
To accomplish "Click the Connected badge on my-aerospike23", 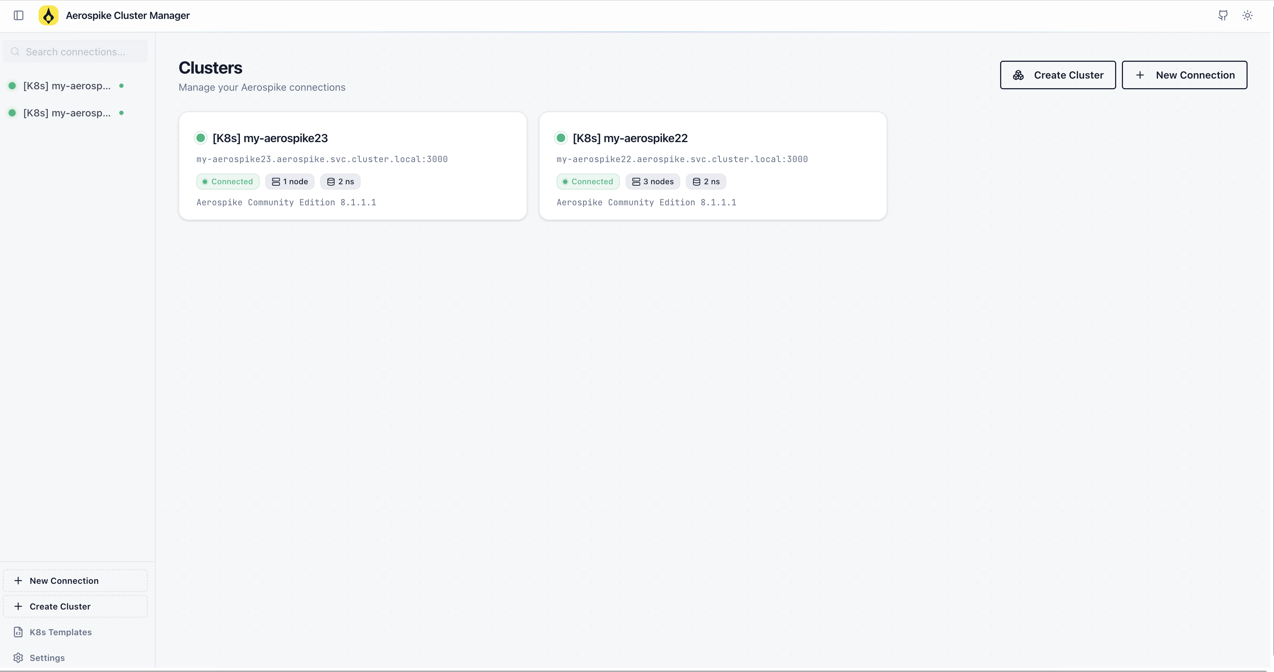I will (x=227, y=181).
